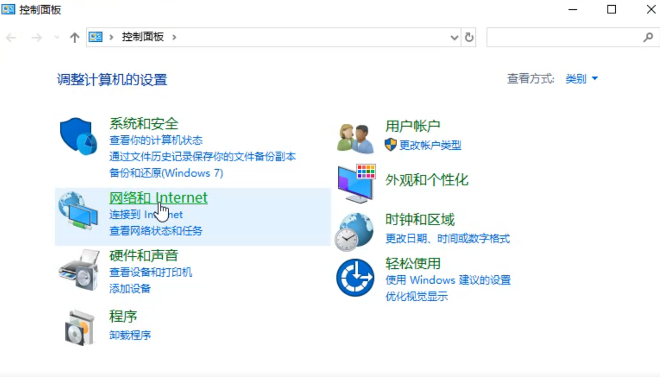The height and width of the screenshot is (377, 660).
Task: Click the 网络和 Internet heading link
Action: [x=158, y=197]
